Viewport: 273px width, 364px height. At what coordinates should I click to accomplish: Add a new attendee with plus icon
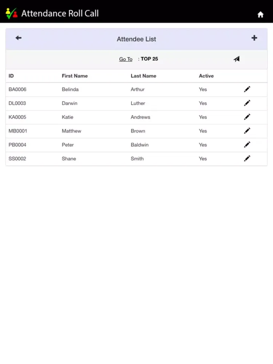click(x=254, y=38)
